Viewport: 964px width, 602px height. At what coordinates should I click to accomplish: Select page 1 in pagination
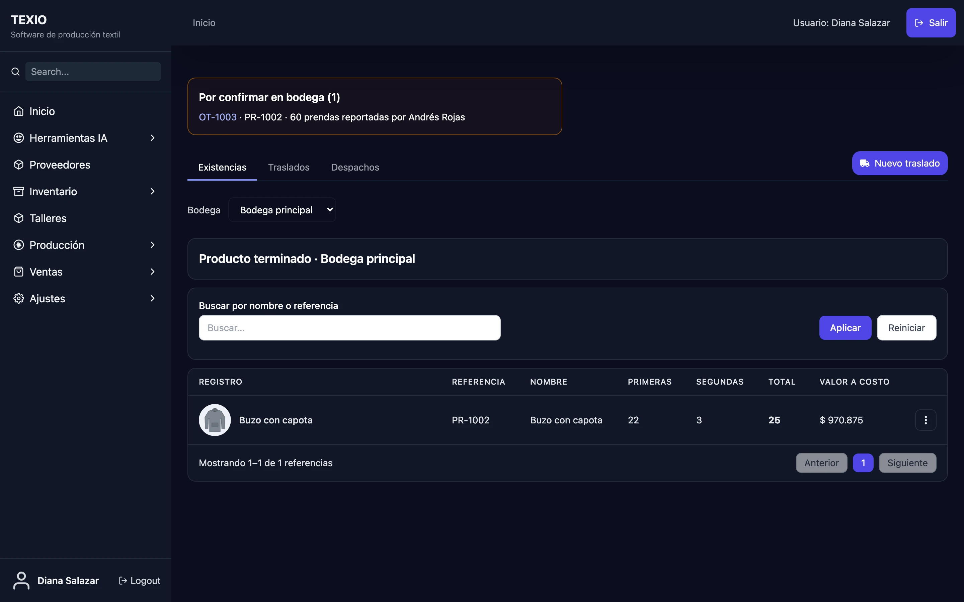coord(863,463)
